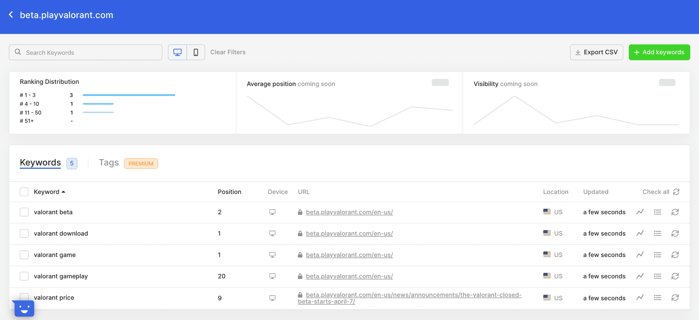Refresh the valorant price ranking

[675, 298]
